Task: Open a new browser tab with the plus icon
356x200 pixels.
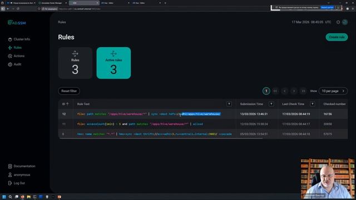Action: click(x=165, y=3)
